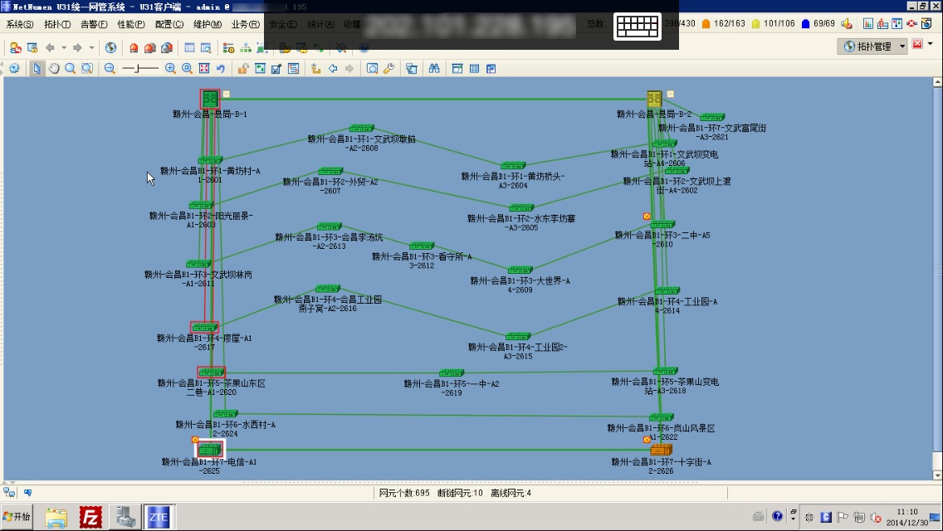Open topology settings gear icon
Screen dimensions: 943x531
[x=14, y=69]
